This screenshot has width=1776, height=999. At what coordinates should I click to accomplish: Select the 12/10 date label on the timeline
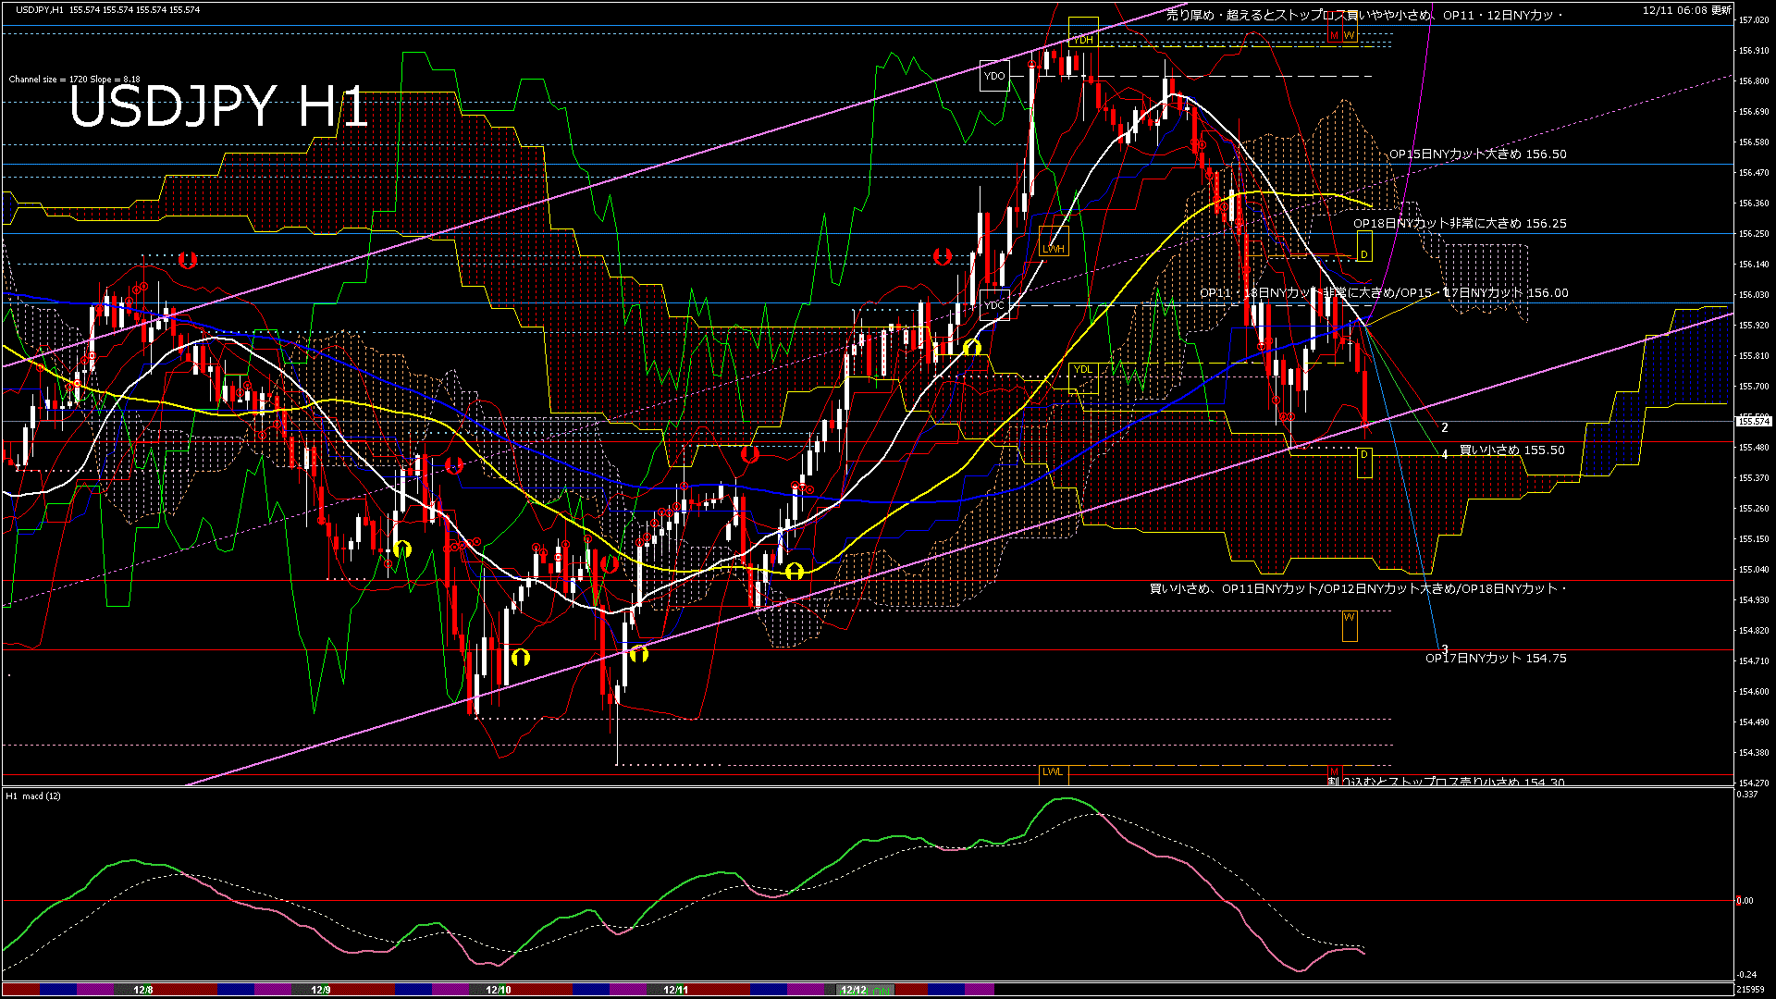click(499, 988)
